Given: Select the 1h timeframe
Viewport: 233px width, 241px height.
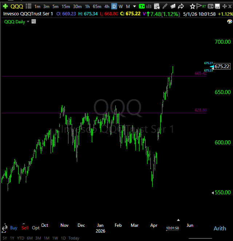Looking at the screenshot, I should 87,7.
